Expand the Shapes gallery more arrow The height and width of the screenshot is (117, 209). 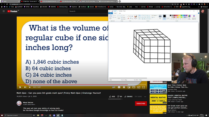[x=151, y=19]
